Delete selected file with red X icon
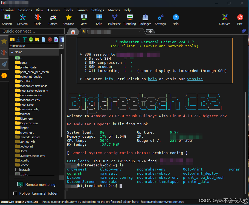This screenshot has height=205, width=249. point(50,39)
